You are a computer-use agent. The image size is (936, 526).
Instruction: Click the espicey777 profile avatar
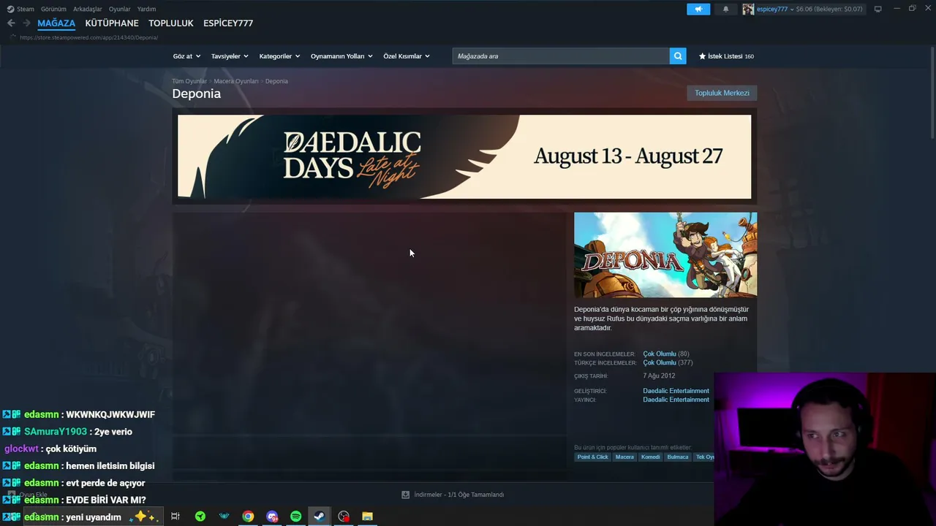[748, 9]
